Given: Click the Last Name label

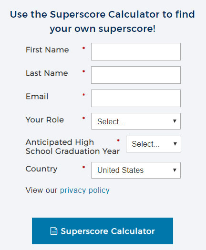Looking at the screenshot, I should tap(47, 73).
